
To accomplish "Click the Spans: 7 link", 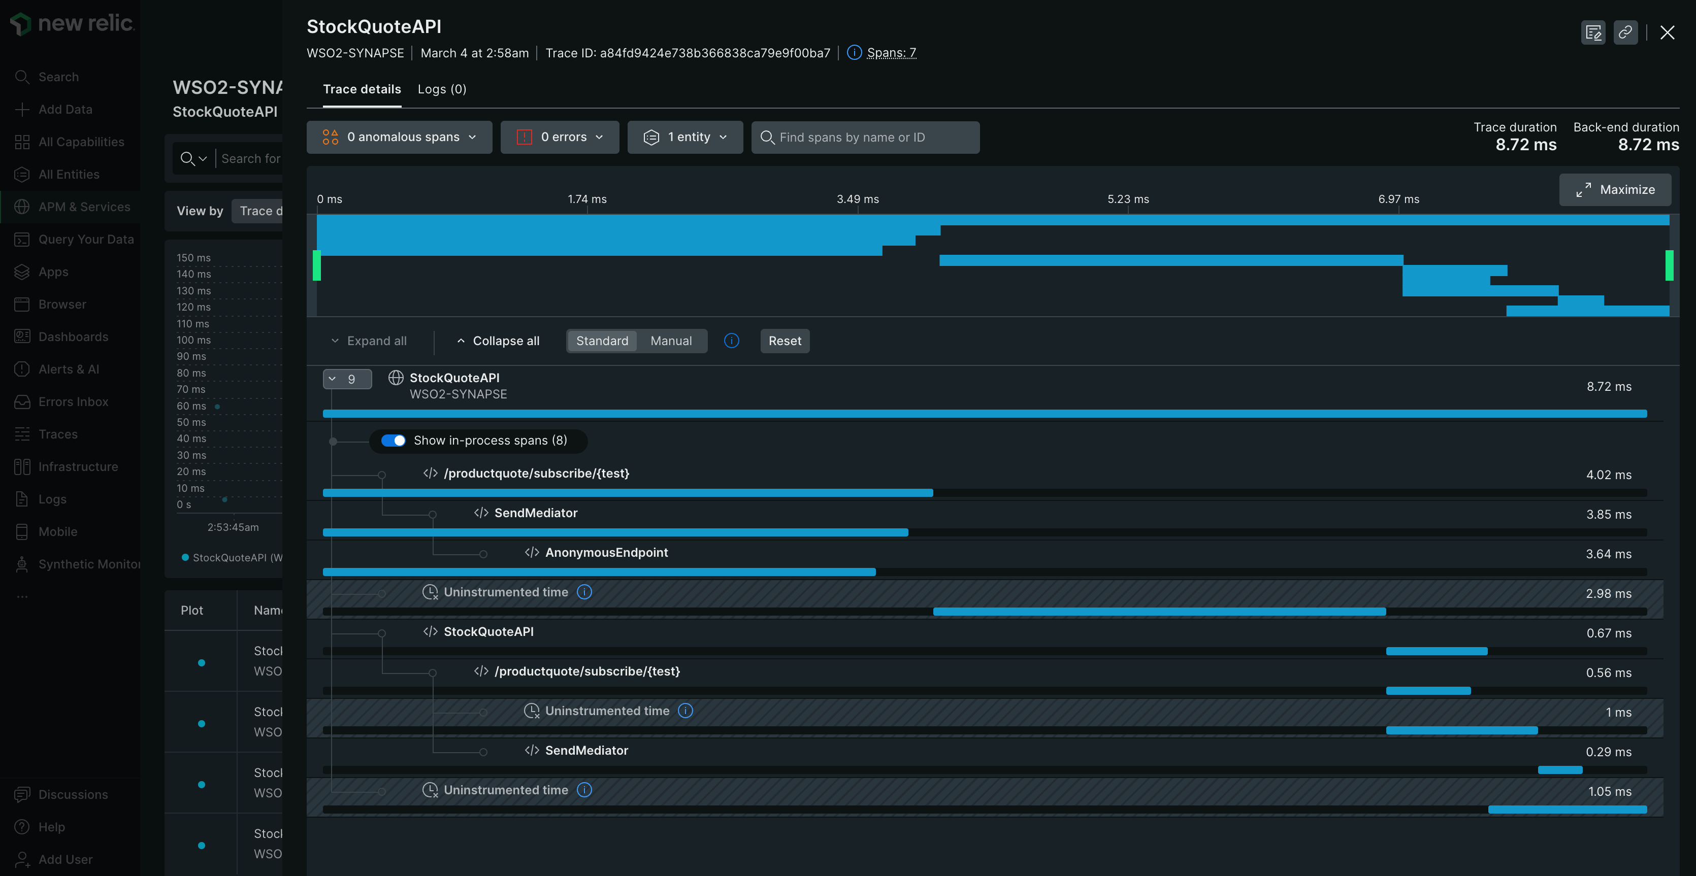I will (x=892, y=53).
